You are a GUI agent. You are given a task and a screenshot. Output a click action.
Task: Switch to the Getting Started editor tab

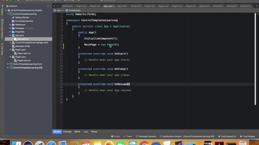(68, 6)
